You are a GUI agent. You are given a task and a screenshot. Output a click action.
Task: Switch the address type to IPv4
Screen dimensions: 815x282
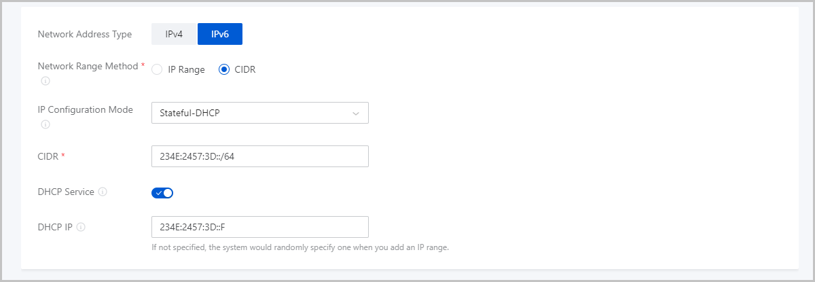point(174,34)
